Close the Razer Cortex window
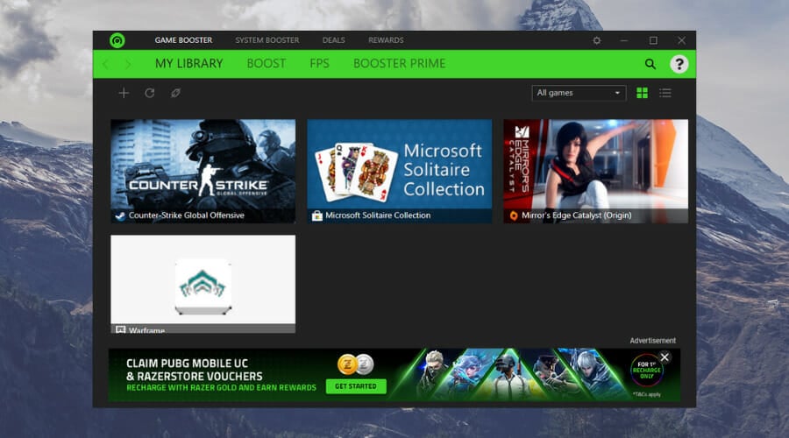 (x=681, y=40)
